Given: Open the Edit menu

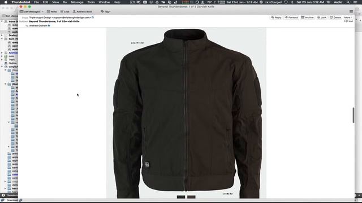Looking at the screenshot, I should tap(45, 2).
